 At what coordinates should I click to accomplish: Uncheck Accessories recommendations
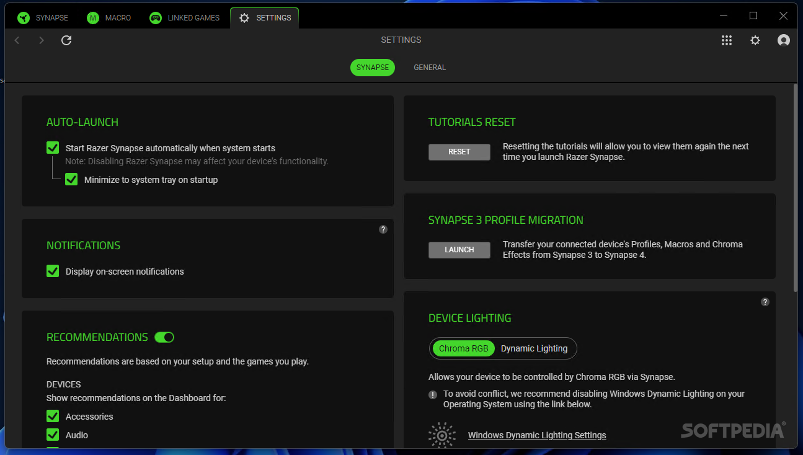click(53, 416)
